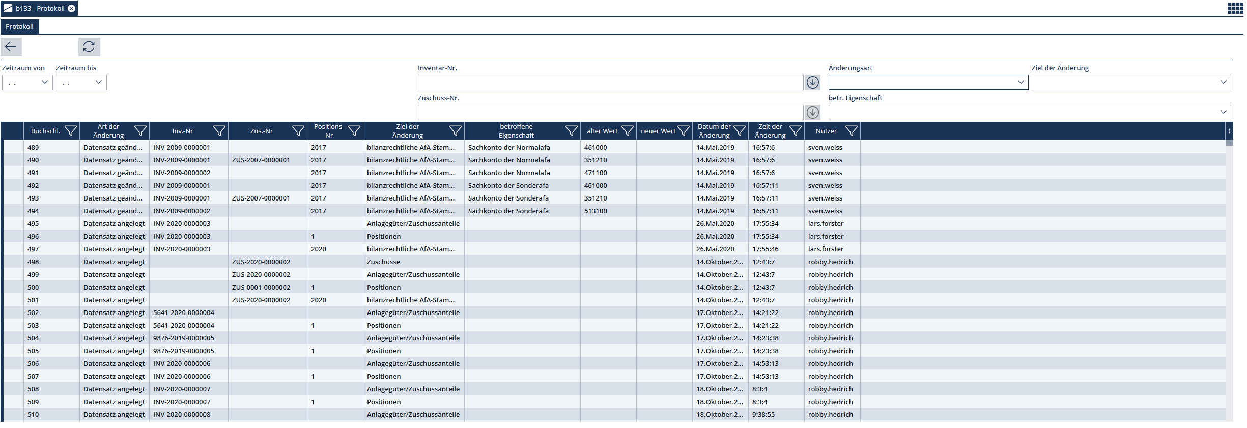Viewport: 1247px width, 428px height.
Task: Expand the Änderungsart dropdown
Action: pyautogui.click(x=1021, y=82)
